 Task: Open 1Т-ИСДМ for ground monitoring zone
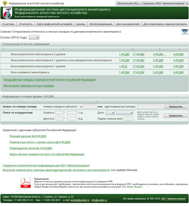click(138, 73)
